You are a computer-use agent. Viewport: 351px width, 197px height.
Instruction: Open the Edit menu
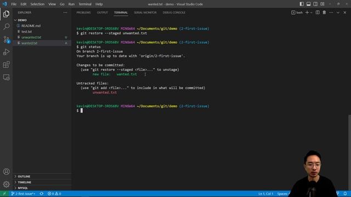pyautogui.click(x=23, y=4)
